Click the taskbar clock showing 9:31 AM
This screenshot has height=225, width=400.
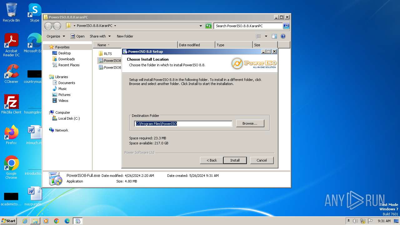pyautogui.click(x=384, y=221)
